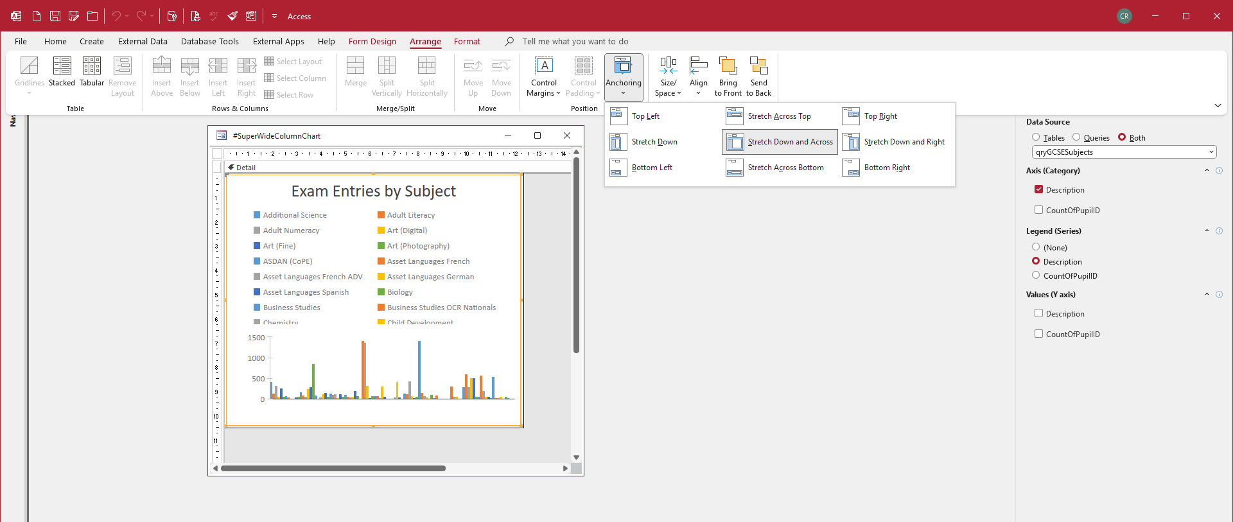1233x522 pixels.
Task: Open the File menu
Action: (x=21, y=42)
